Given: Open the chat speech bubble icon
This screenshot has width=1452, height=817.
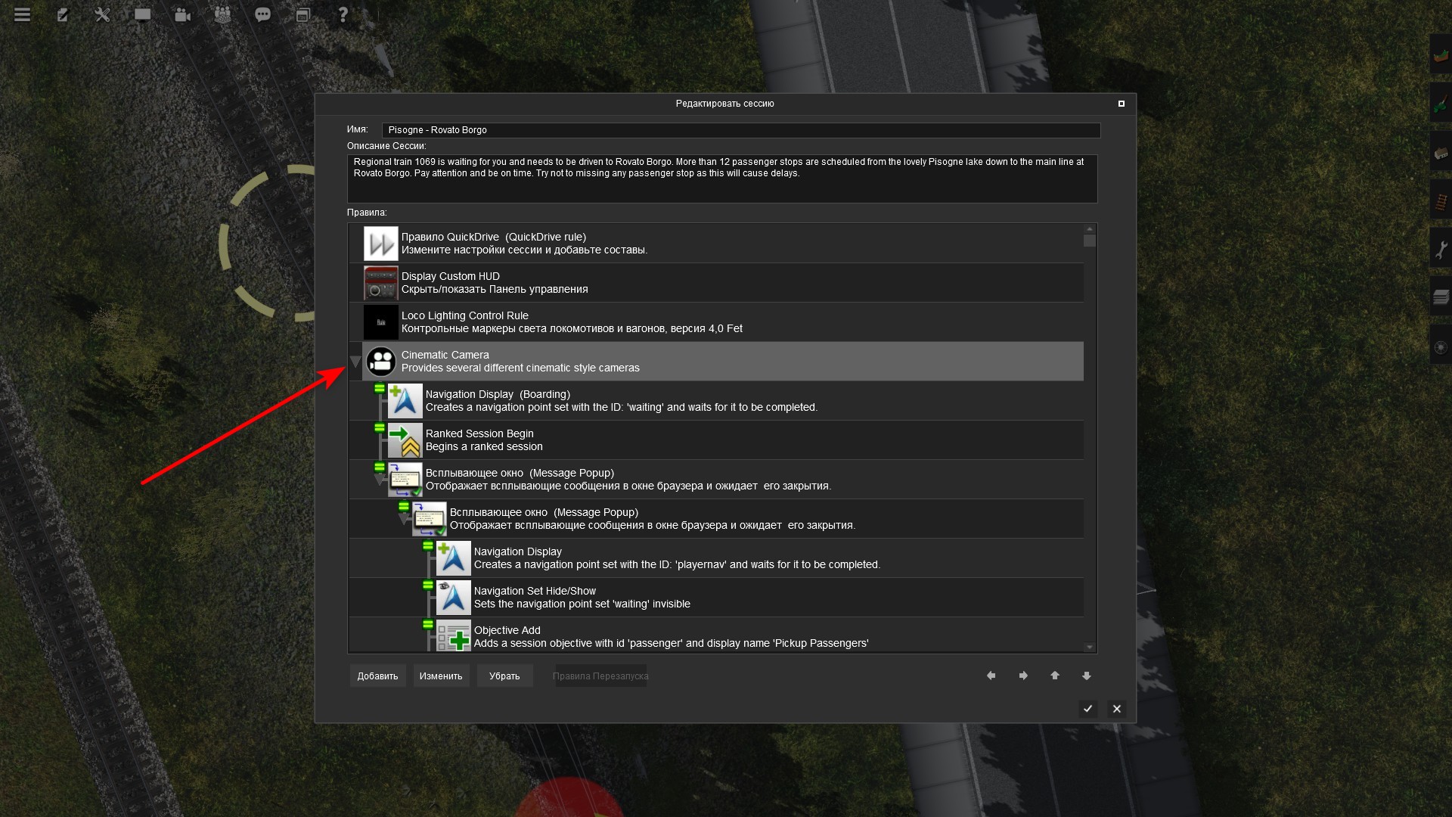Looking at the screenshot, I should coord(262,14).
